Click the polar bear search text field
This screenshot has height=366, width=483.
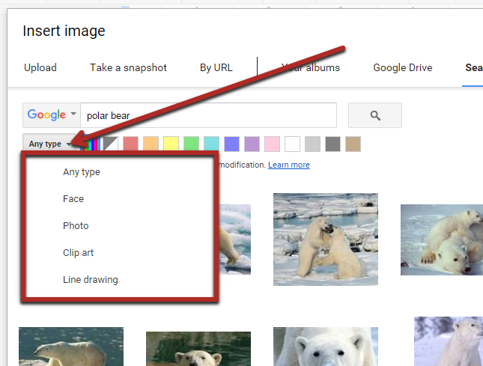(208, 115)
